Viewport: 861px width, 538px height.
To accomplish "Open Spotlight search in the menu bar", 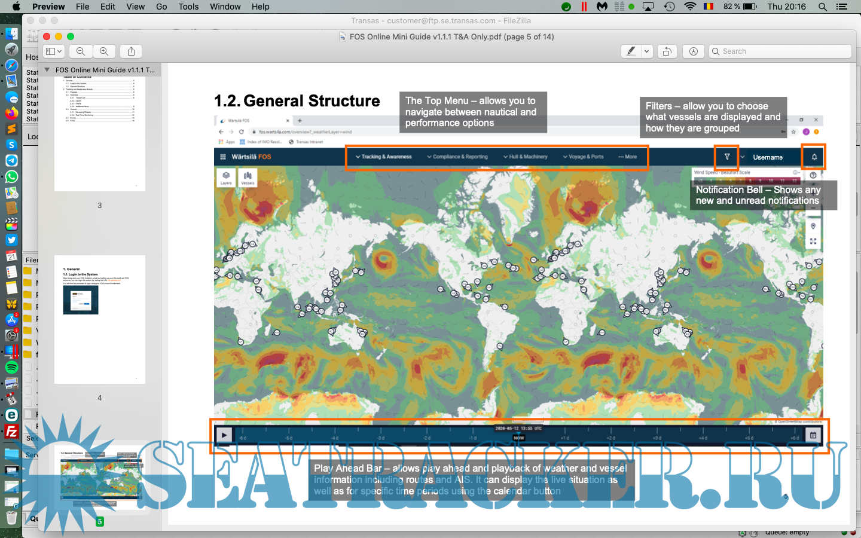I will click(823, 7).
